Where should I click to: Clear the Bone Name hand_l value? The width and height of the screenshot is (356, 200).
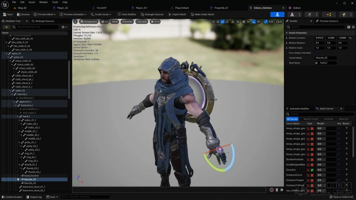tap(316, 63)
